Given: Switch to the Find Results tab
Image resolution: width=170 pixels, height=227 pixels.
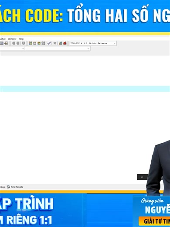Looking at the screenshot, I should pos(15,187).
